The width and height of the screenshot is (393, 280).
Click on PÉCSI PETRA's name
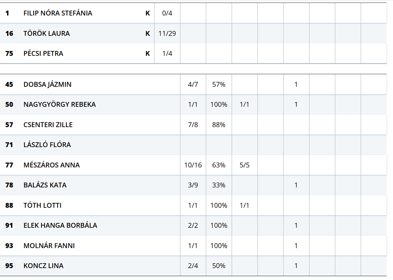tap(43, 54)
